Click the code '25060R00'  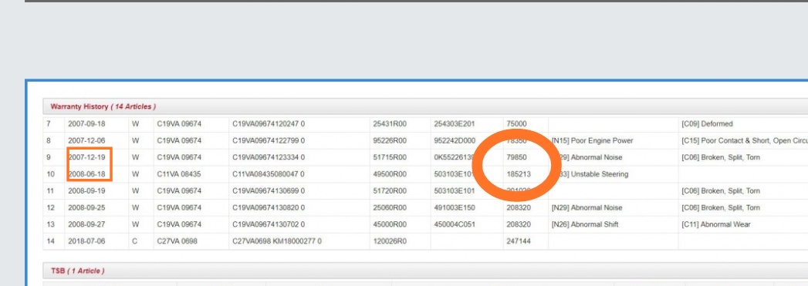[x=390, y=208]
